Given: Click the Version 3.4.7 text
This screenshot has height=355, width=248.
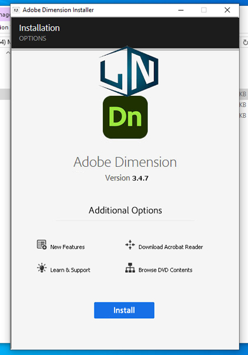Looking at the screenshot, I should [x=127, y=178].
